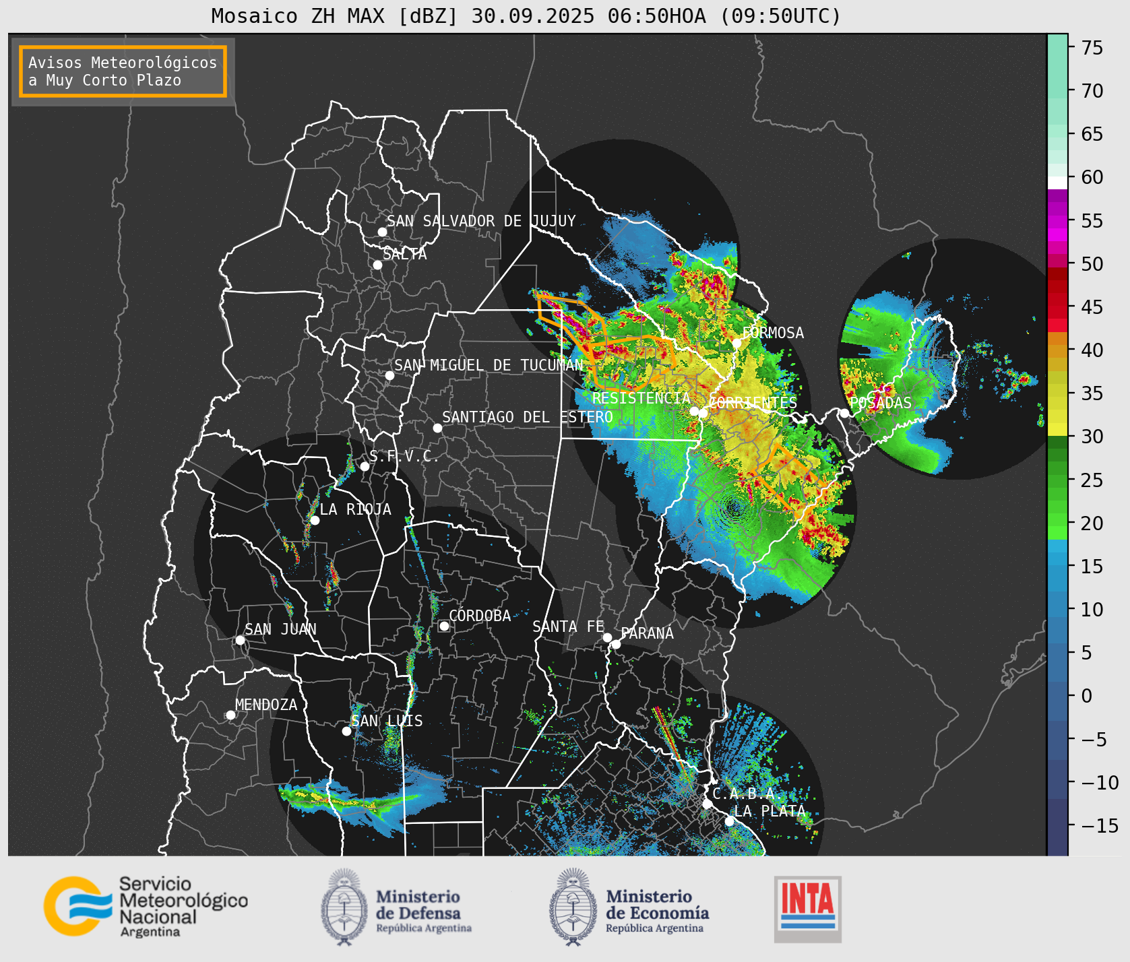
Task: Click the S.F.V.C. city marker
Action: (365, 466)
